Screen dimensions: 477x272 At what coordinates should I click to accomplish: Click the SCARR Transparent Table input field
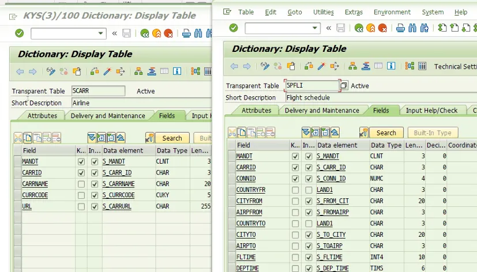point(98,90)
